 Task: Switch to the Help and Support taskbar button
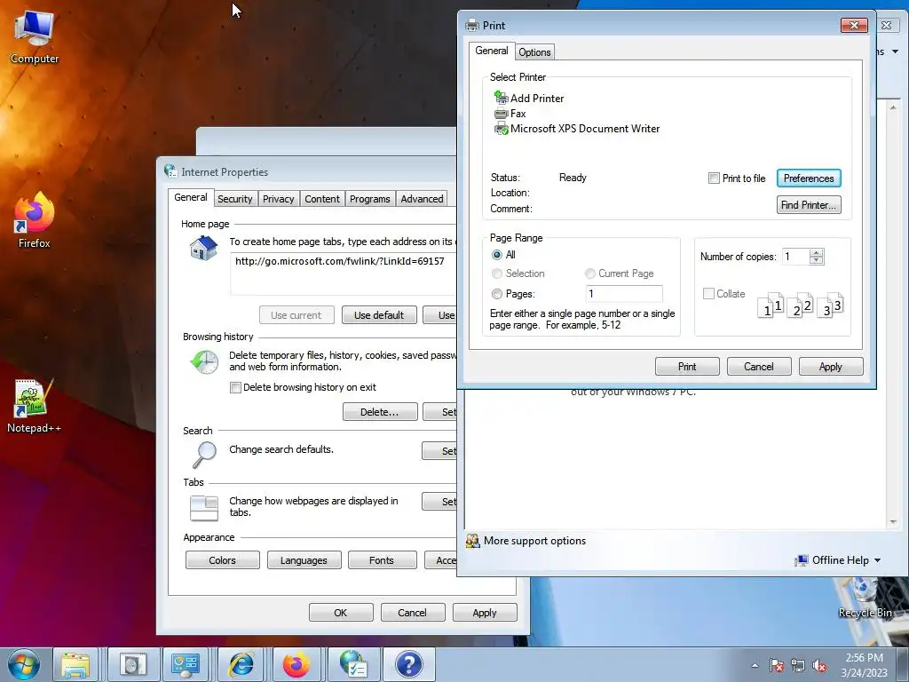[x=408, y=664]
